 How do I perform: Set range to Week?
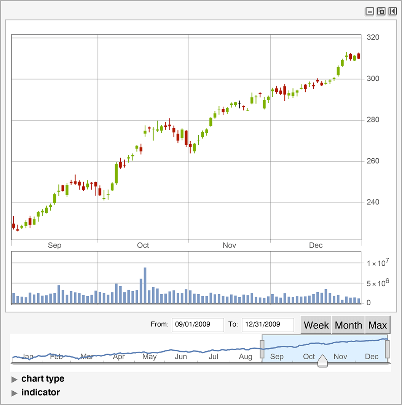pyautogui.click(x=316, y=325)
